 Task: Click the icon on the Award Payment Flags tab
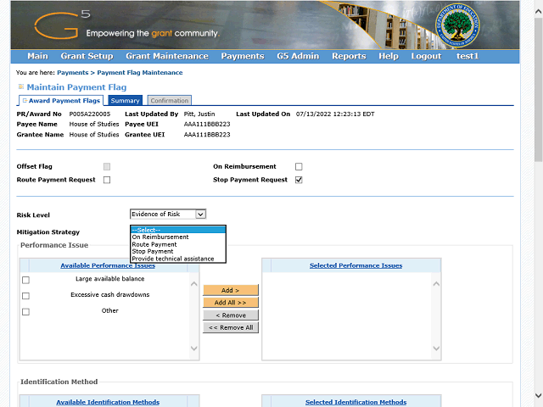point(25,100)
